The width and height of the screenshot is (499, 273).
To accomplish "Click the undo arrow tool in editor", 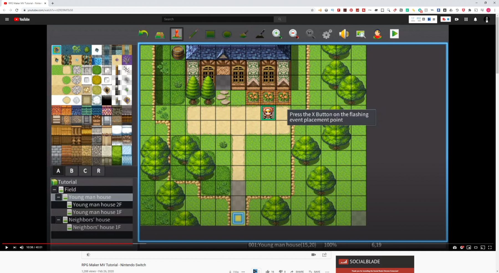I will point(143,34).
